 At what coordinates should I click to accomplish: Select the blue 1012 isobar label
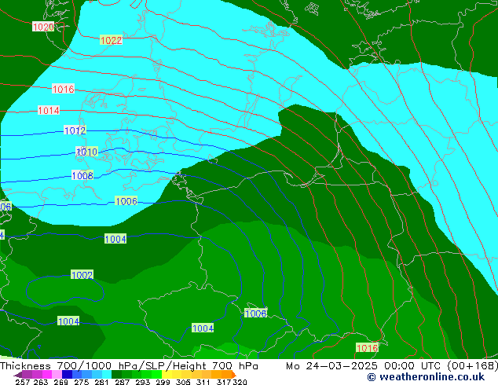[75, 130]
